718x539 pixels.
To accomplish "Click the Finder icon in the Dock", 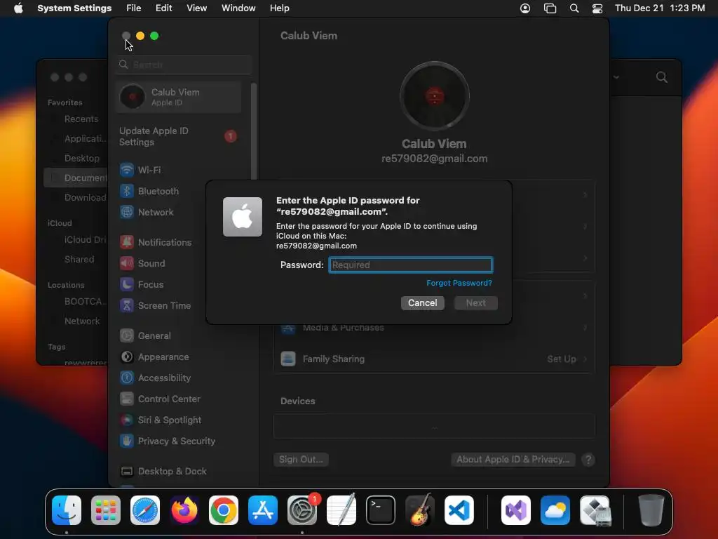I will [x=67, y=510].
